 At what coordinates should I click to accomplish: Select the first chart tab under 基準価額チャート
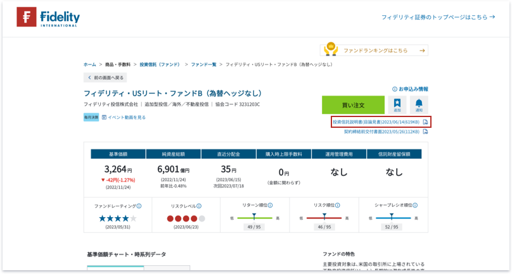click(115, 268)
